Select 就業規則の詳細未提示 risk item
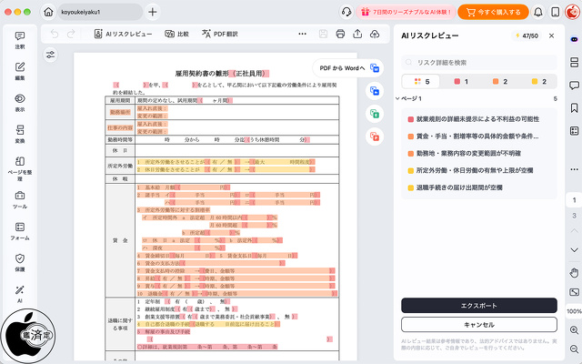Viewport: 582px width, 364px height. point(479,119)
